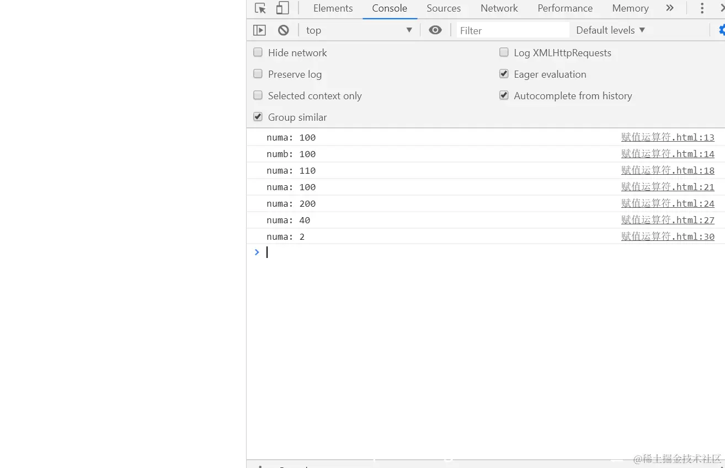
Task: Open console settings gear
Action: [721, 30]
